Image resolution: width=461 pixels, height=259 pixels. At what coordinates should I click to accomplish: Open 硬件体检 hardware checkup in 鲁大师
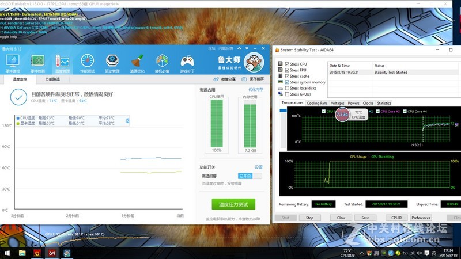[x=13, y=63]
